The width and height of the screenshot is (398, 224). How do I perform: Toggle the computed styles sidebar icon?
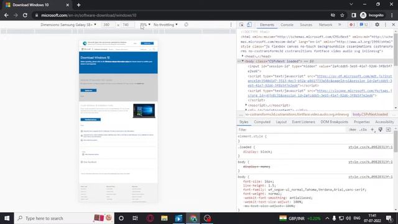coord(388,129)
